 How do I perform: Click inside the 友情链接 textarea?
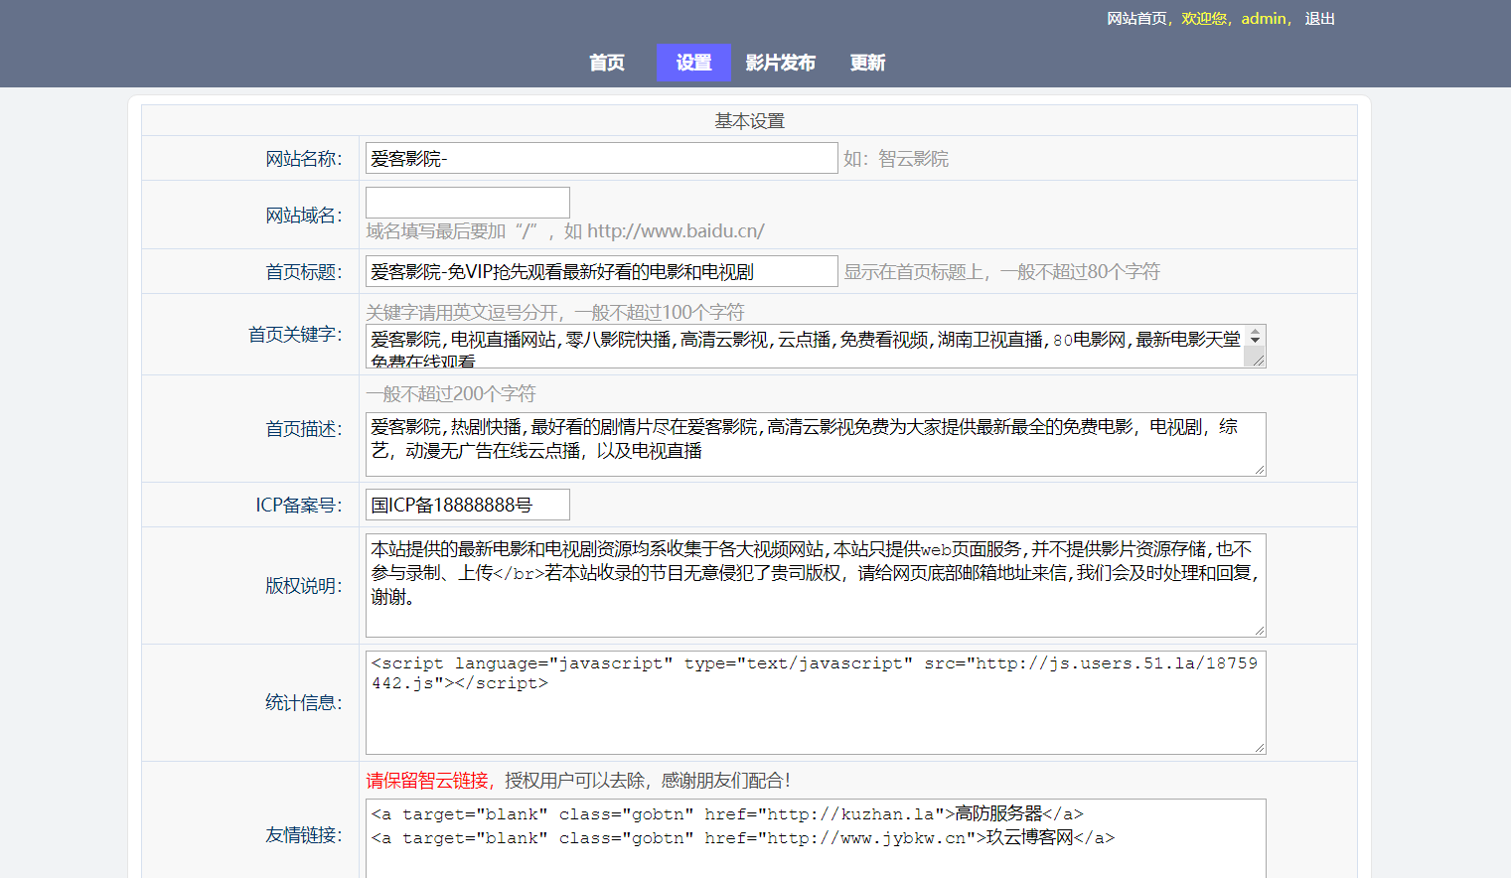point(815,838)
